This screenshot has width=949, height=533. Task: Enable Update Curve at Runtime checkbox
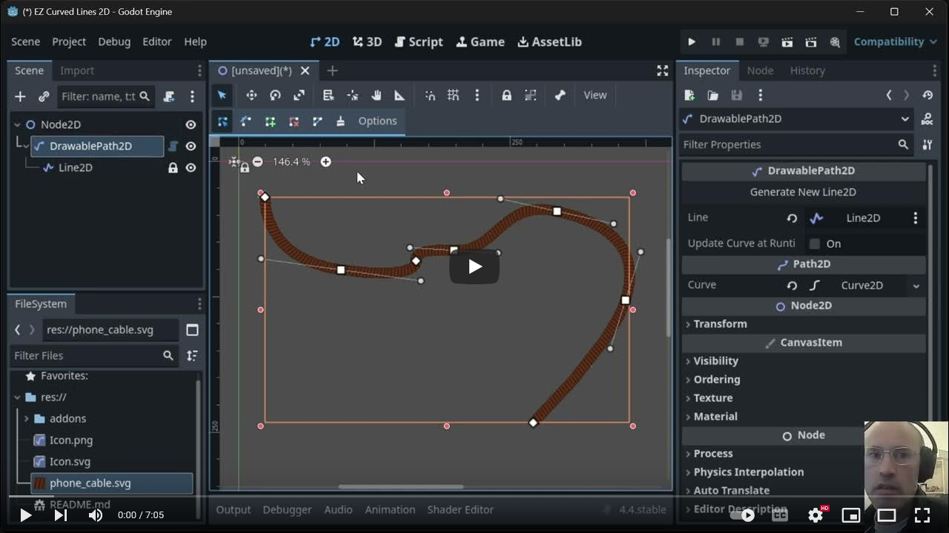click(815, 244)
